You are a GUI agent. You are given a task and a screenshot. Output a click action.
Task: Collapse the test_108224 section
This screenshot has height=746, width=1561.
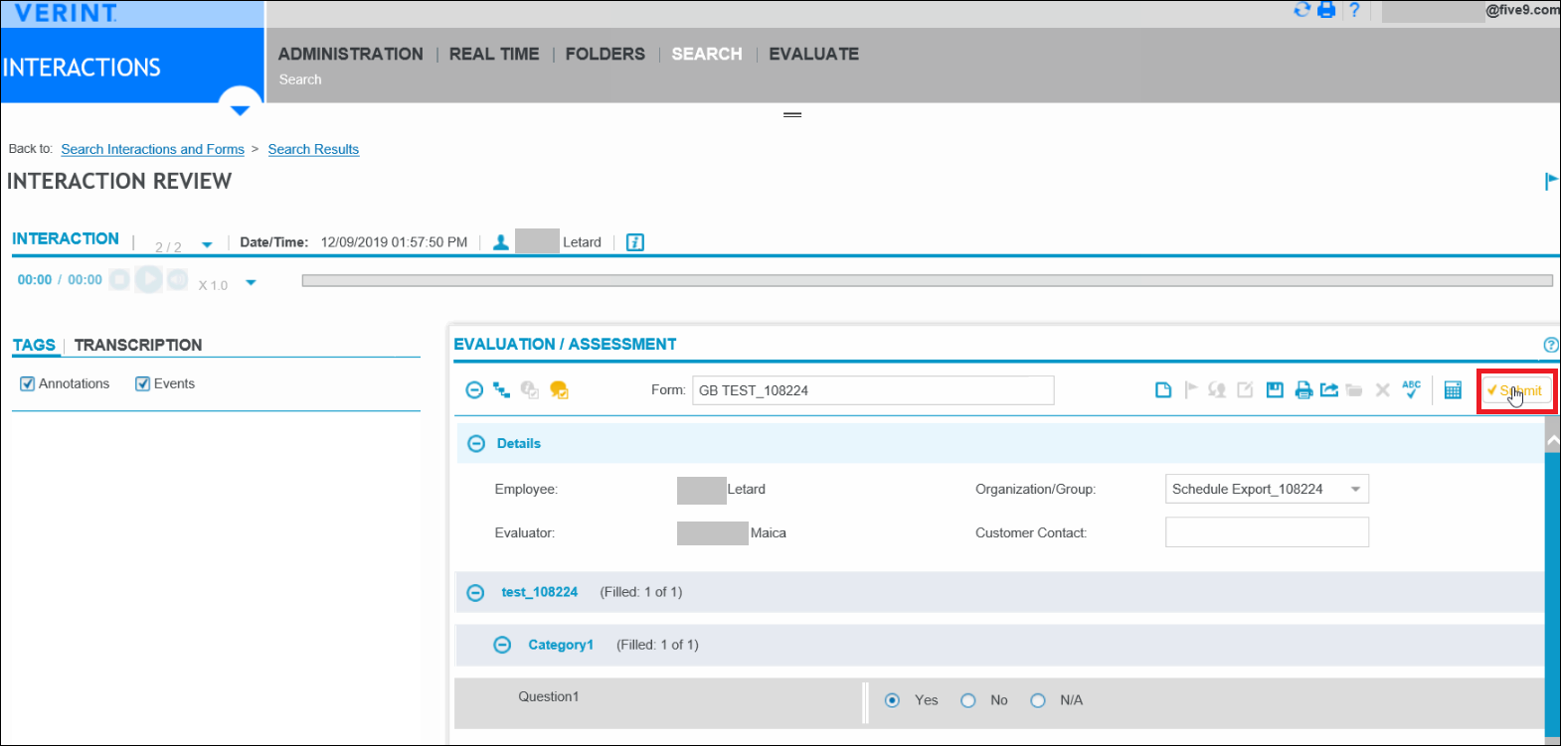(x=475, y=593)
